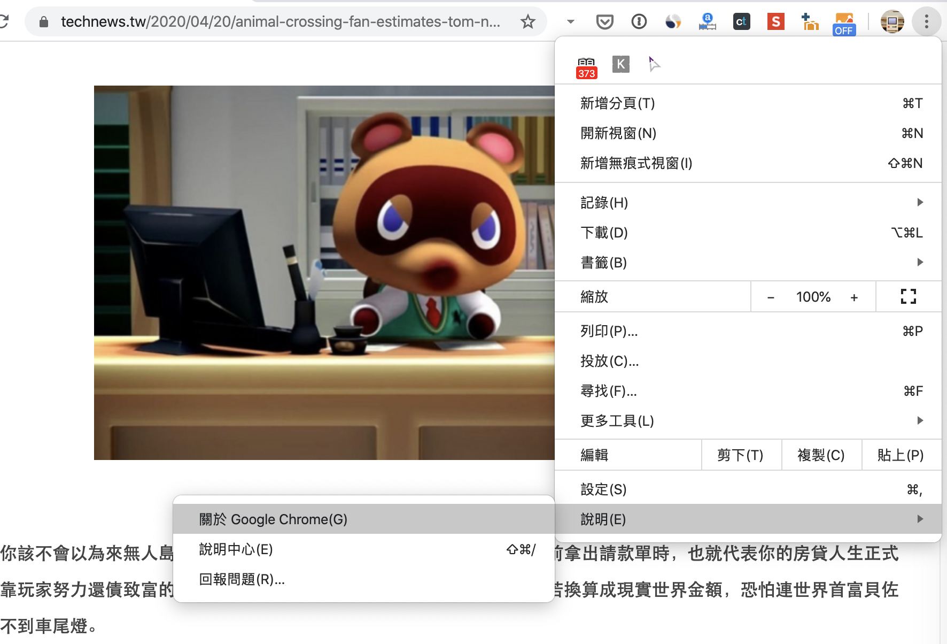
Task: Expand the 書籤(B) bookmarks submenu
Action: pyautogui.click(x=748, y=263)
